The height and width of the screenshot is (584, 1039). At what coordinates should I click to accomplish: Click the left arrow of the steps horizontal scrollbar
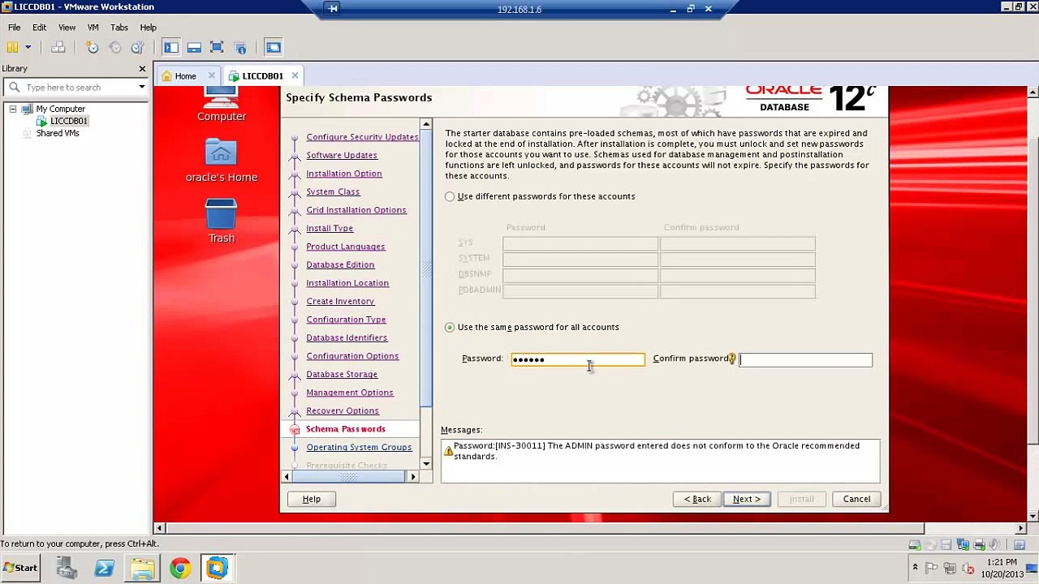point(287,477)
